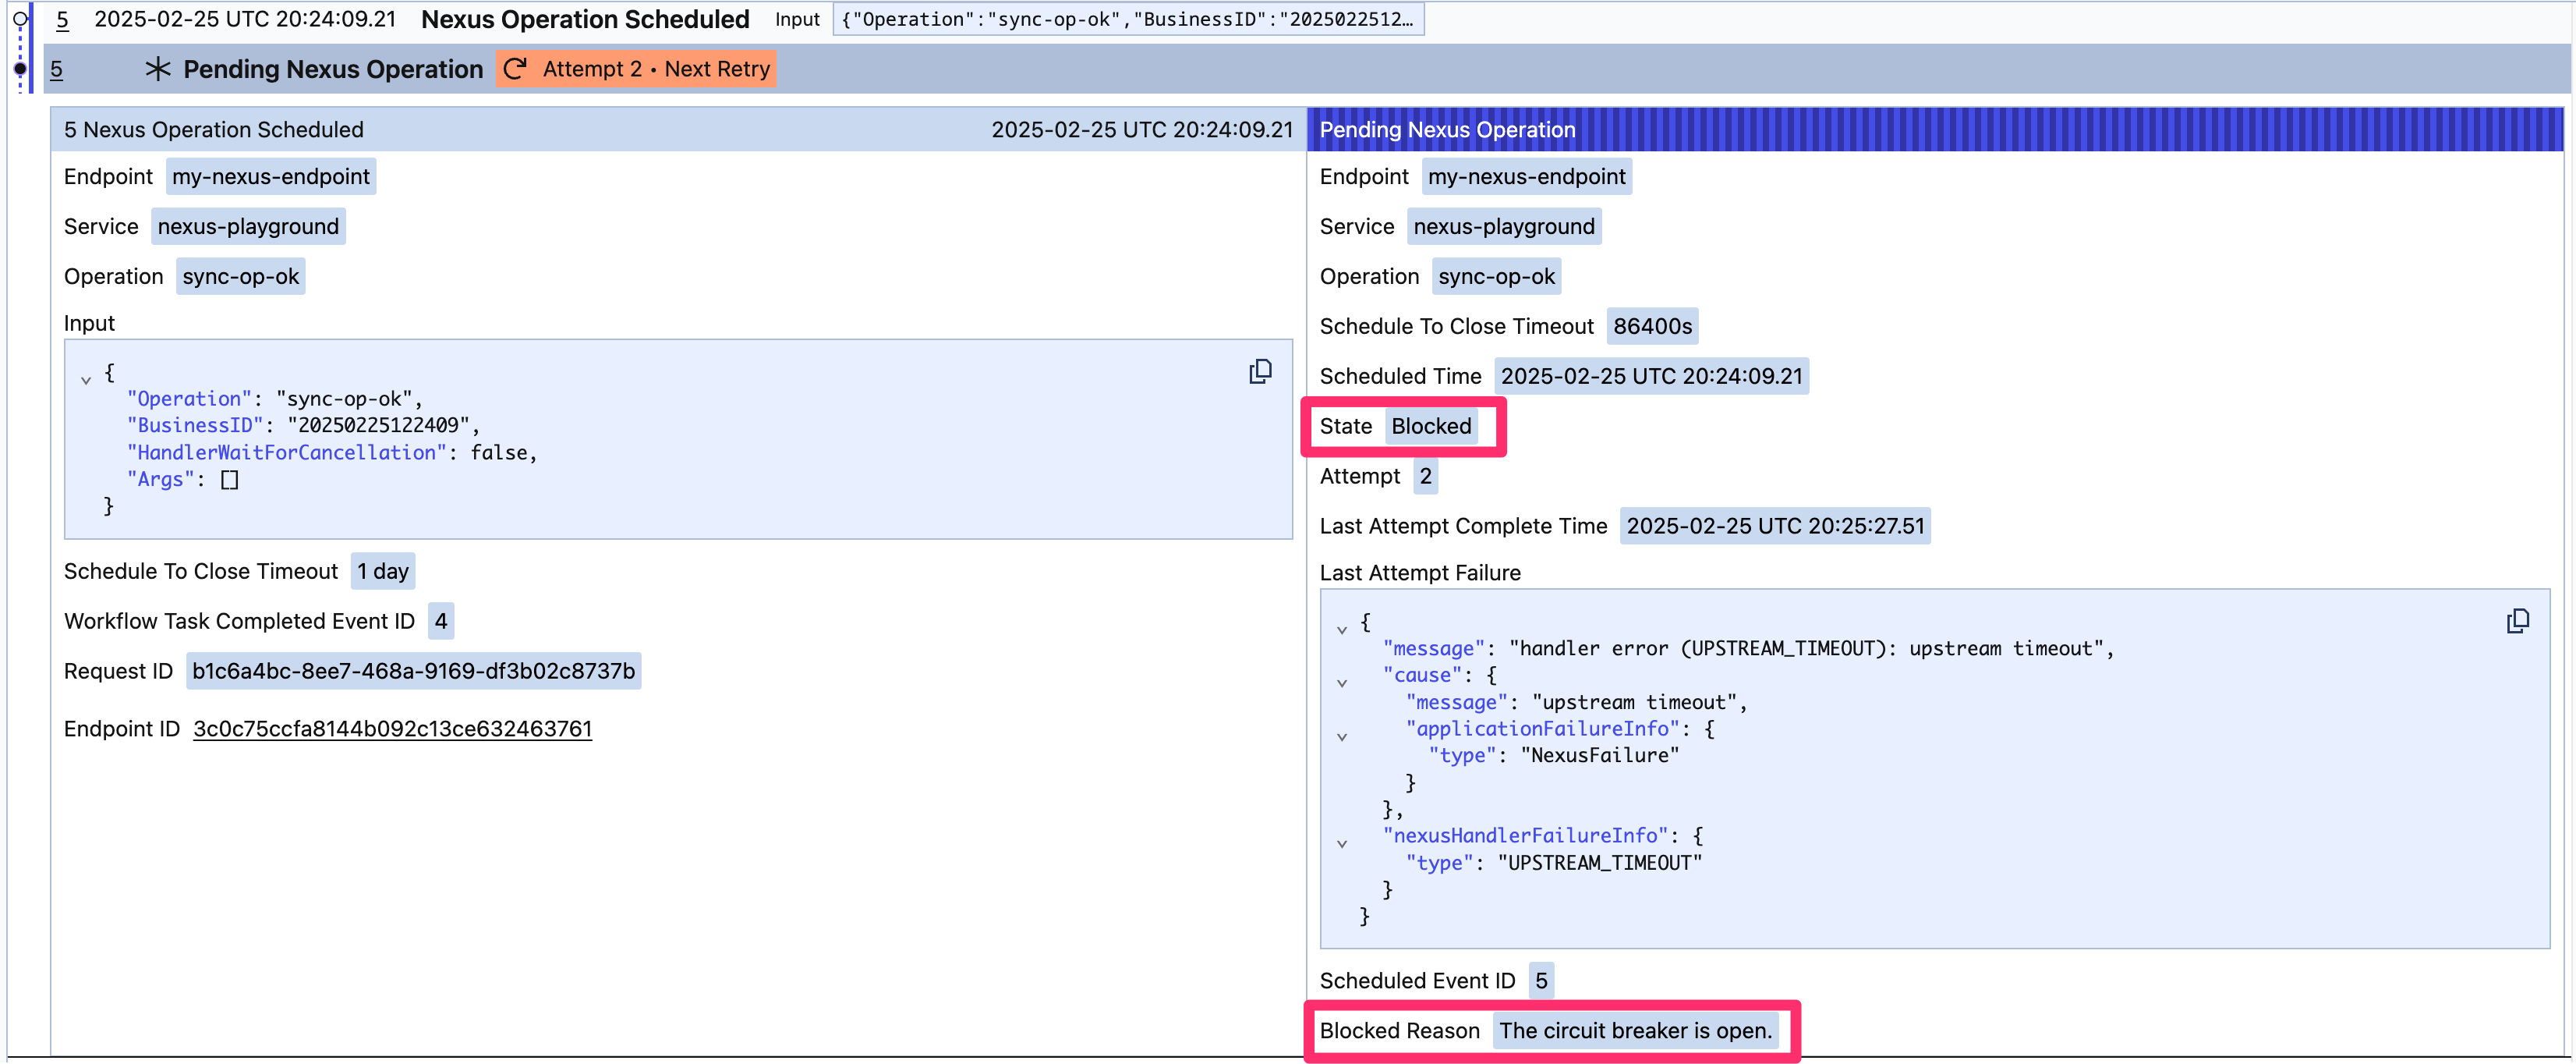2576x1064 pixels.
Task: Collapse the "nexusHandlerFailureInfo" node
Action: click(x=1342, y=844)
